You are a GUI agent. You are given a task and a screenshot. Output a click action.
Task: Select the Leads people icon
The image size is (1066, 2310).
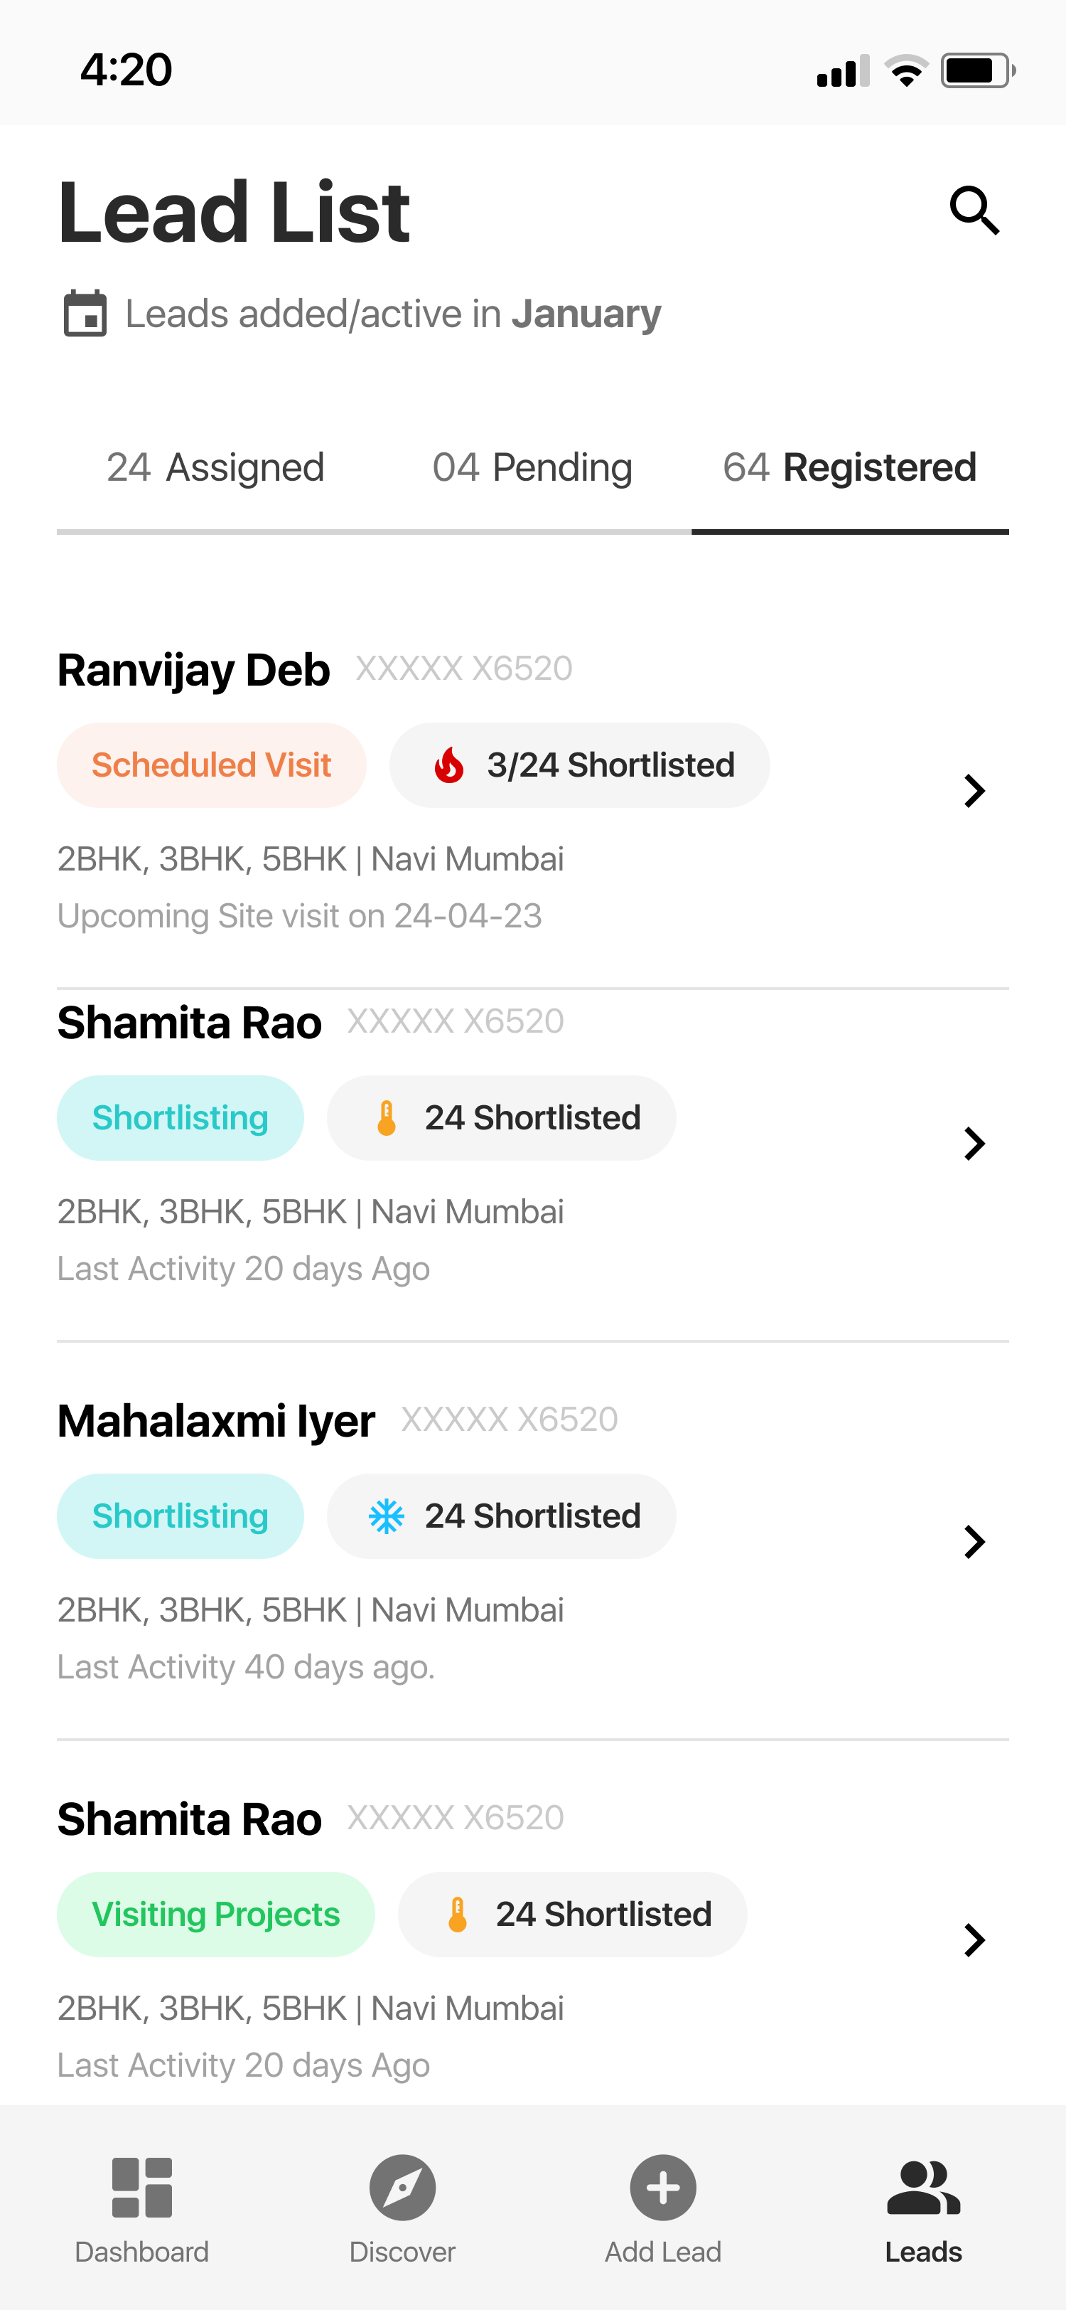click(922, 2187)
